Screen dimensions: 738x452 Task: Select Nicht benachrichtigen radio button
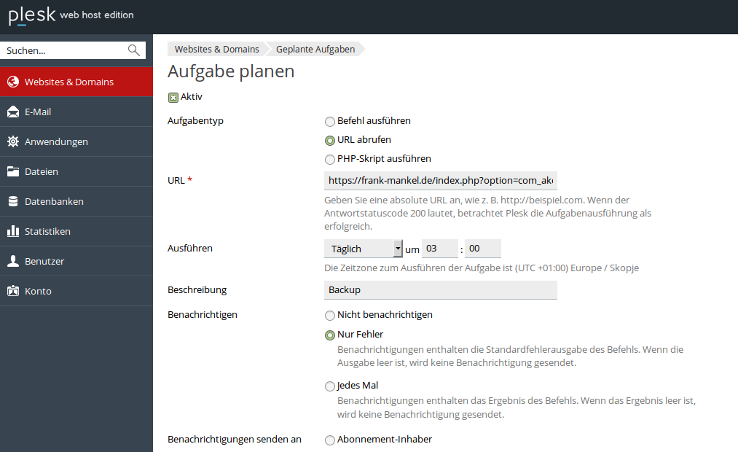click(330, 316)
